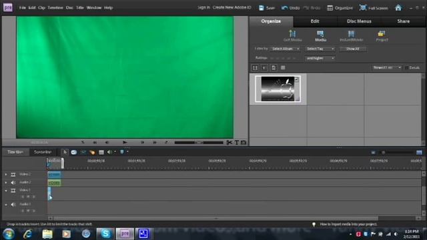The width and height of the screenshot is (427, 240).
Task: Open the Newest First sort dropdown
Action: (x=387, y=67)
